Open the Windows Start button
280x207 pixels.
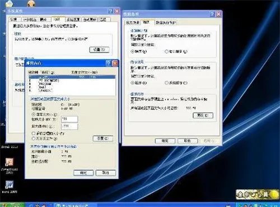click(x=12, y=205)
